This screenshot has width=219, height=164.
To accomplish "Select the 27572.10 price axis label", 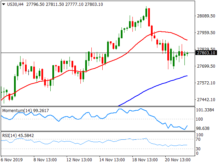I will click(206, 83).
